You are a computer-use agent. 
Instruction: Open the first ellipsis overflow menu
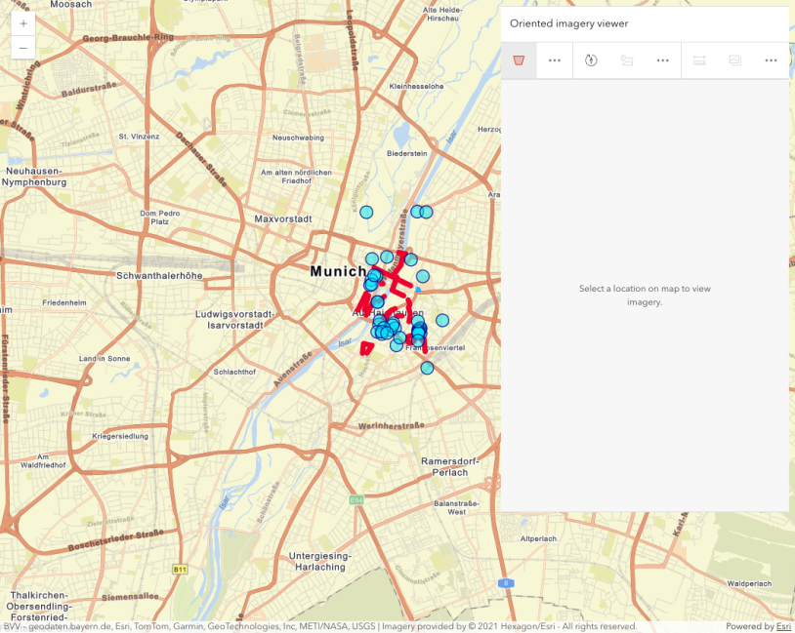coord(554,59)
